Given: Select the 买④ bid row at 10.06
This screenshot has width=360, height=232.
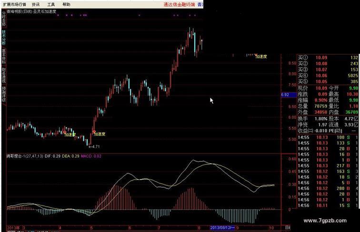Looking at the screenshot, I should (328, 75).
